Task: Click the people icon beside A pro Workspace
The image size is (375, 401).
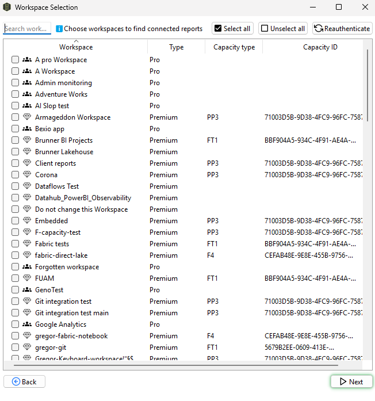Action: [27, 60]
